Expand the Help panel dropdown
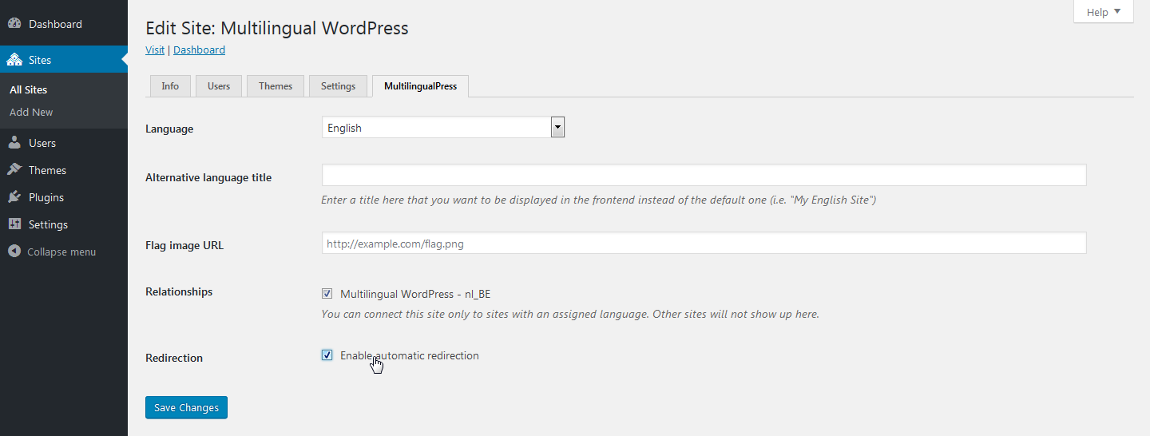The image size is (1150, 436). tap(1104, 12)
